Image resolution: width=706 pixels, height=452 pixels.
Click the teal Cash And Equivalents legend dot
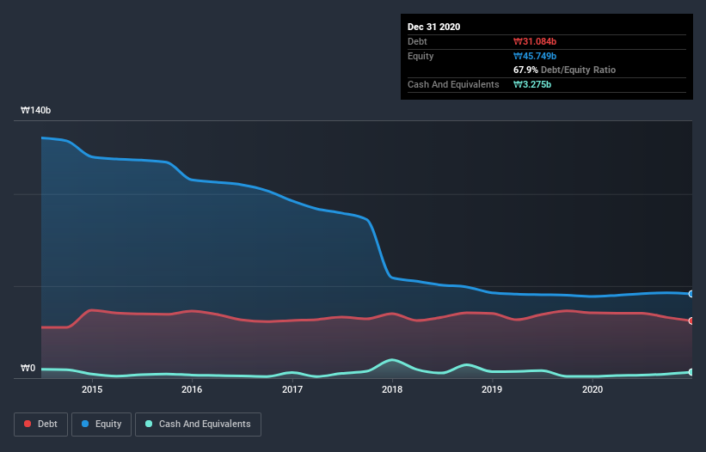pyautogui.click(x=149, y=424)
